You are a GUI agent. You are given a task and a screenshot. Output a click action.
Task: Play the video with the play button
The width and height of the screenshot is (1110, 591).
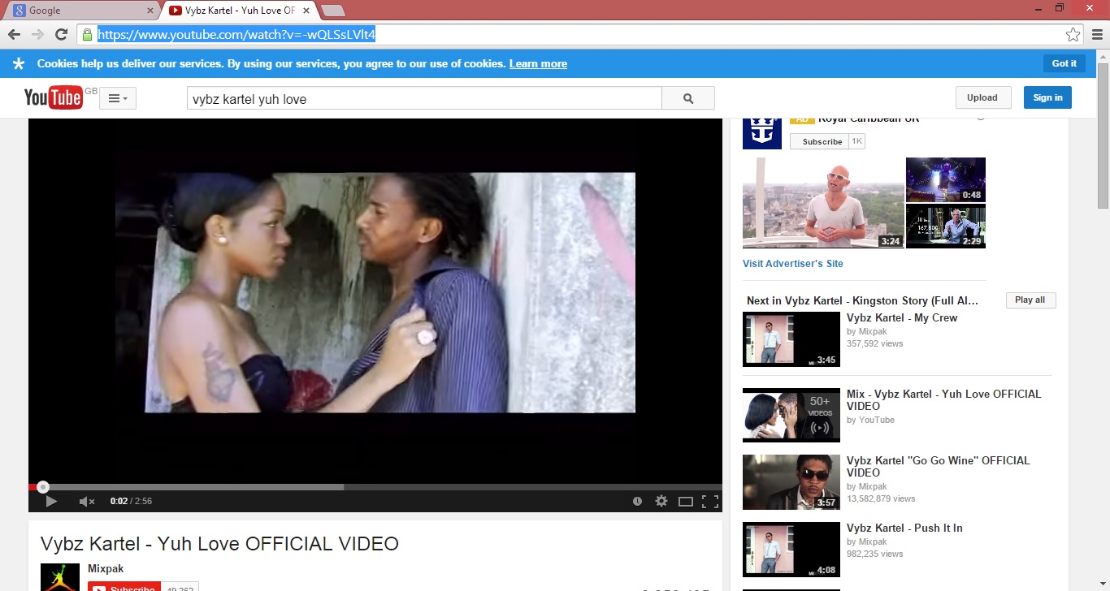(x=51, y=502)
